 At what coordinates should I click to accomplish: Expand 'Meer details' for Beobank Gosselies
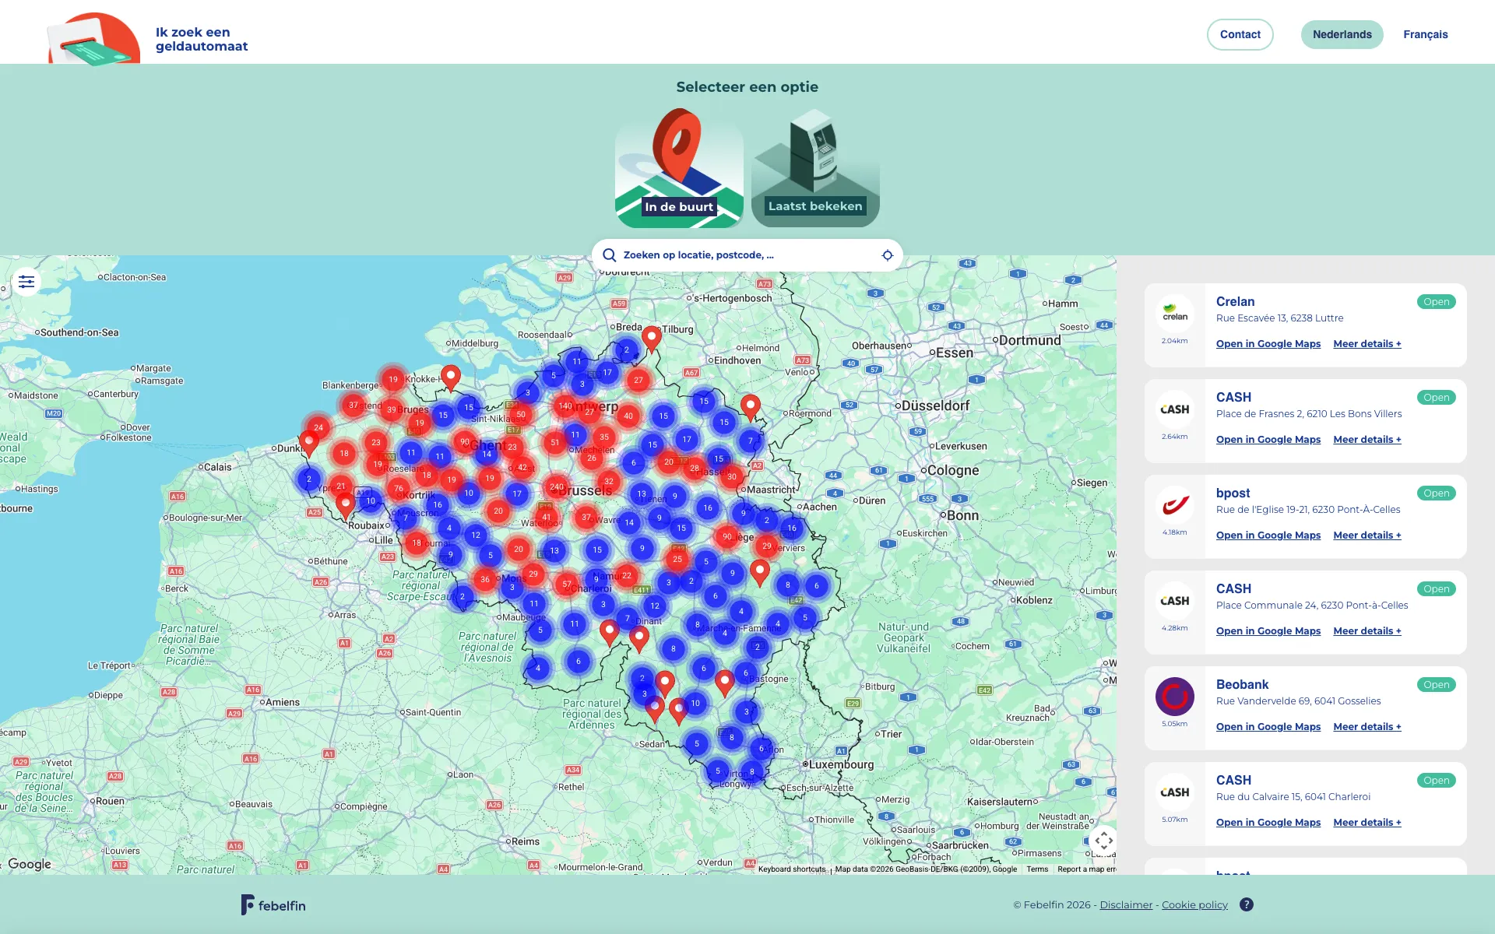[1367, 727]
